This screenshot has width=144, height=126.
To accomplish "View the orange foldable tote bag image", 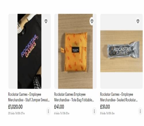I will tap(75, 51).
